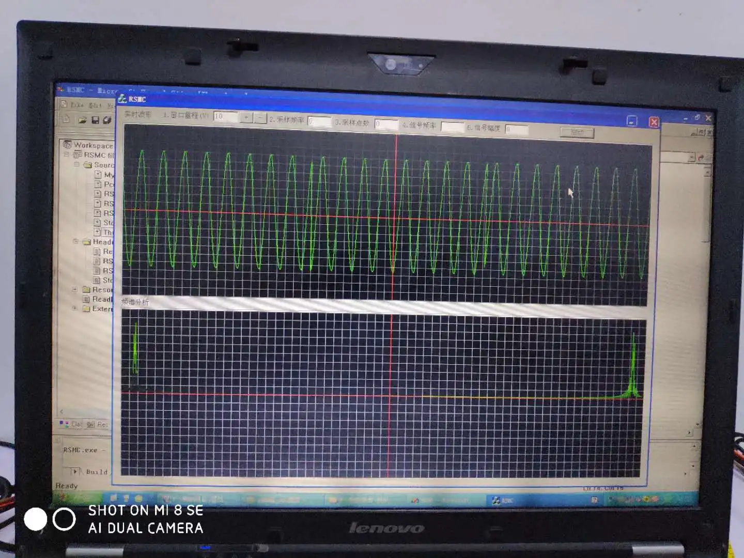The image size is (744, 558).
Task: Click the Save disk icon in Visual Studio toolbar
Action: [95, 120]
